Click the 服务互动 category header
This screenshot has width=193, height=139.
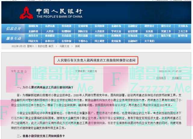(14, 39)
